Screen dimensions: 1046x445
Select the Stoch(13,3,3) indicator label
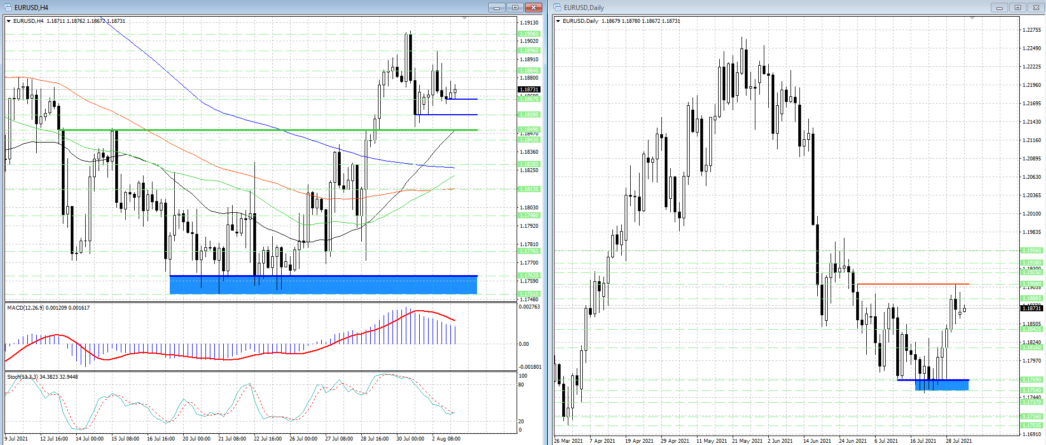(42, 377)
